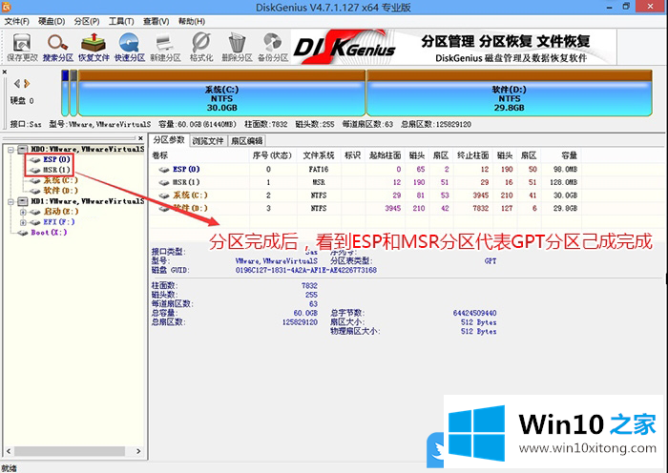The image size is (668, 473).
Task: Select Boot(X:) in the disk tree
Action: pos(49,233)
